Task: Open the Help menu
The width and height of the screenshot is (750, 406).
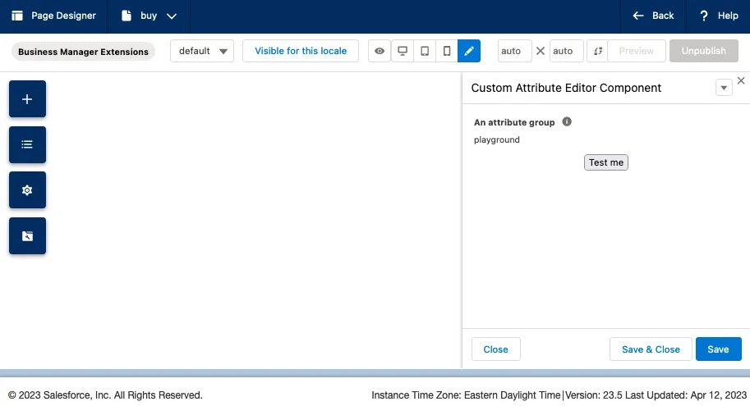Action: (718, 16)
